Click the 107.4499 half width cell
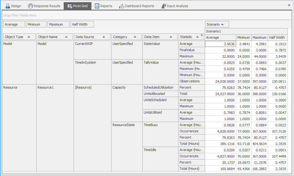 point(278,156)
